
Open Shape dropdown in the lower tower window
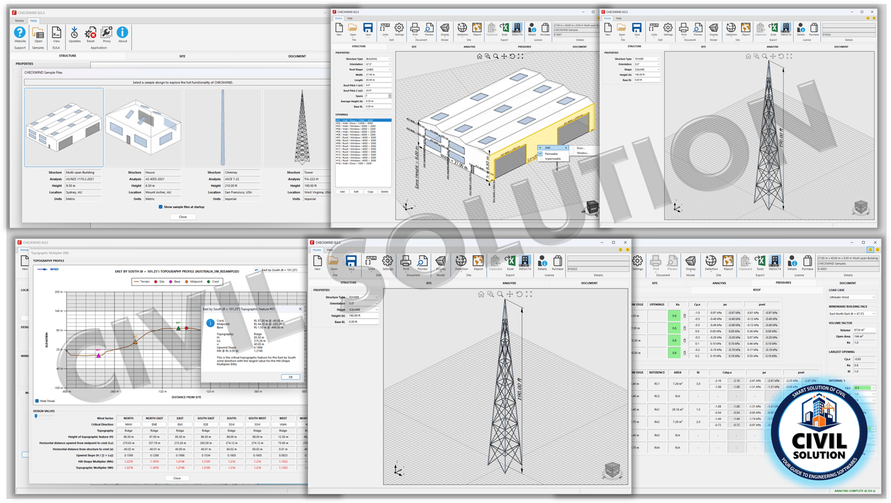pos(363,309)
